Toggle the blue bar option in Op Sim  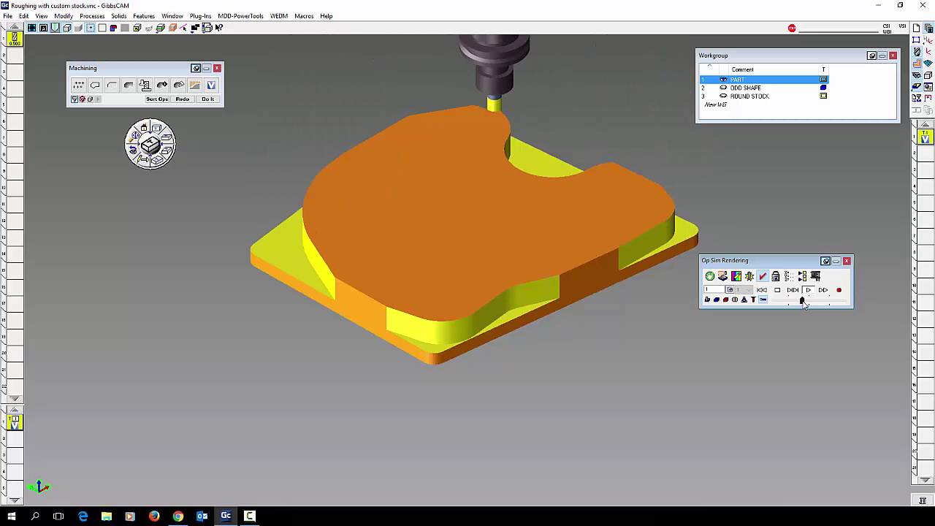tap(763, 300)
